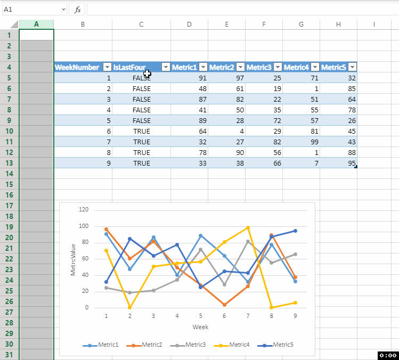The height and width of the screenshot is (360, 399).
Task: Click inside the formula bar input
Action: pyautogui.click(x=243, y=10)
